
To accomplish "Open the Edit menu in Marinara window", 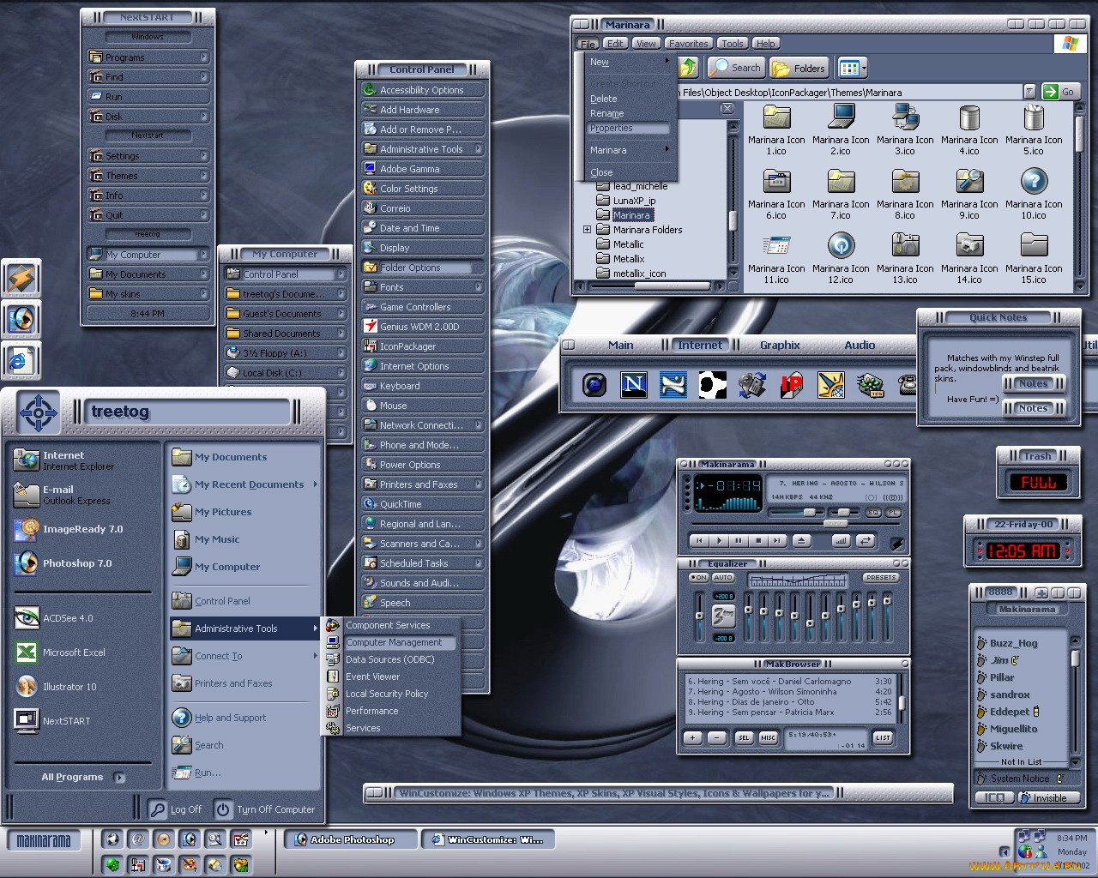I will point(615,43).
